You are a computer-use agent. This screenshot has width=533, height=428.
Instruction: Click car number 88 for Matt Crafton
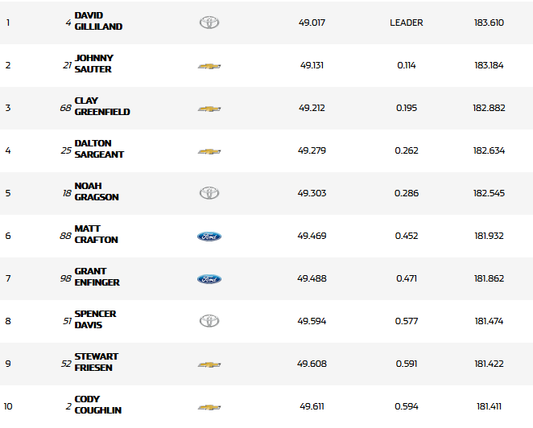pyautogui.click(x=65, y=236)
